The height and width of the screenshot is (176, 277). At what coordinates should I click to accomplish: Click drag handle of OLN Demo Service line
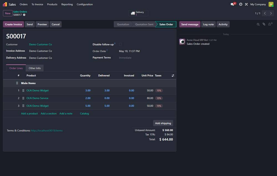point(23,98)
